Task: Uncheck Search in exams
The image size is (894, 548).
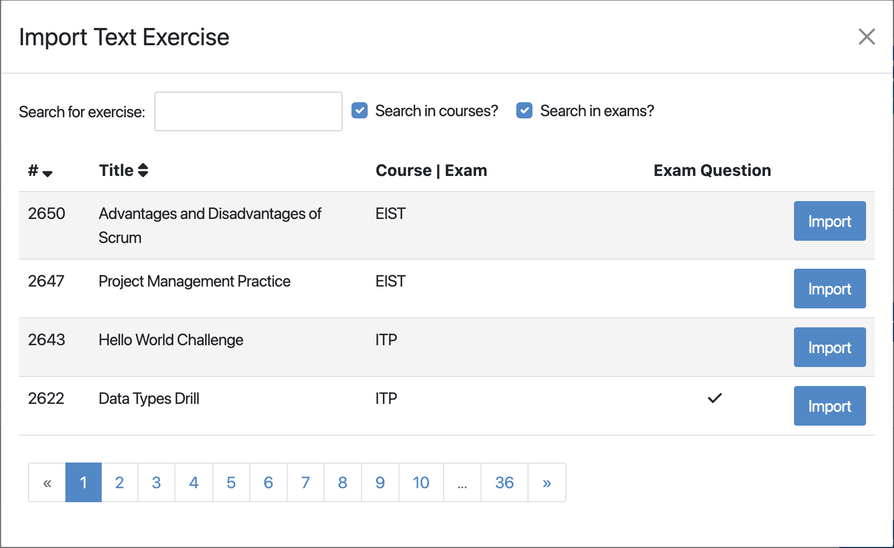Action: [x=524, y=111]
